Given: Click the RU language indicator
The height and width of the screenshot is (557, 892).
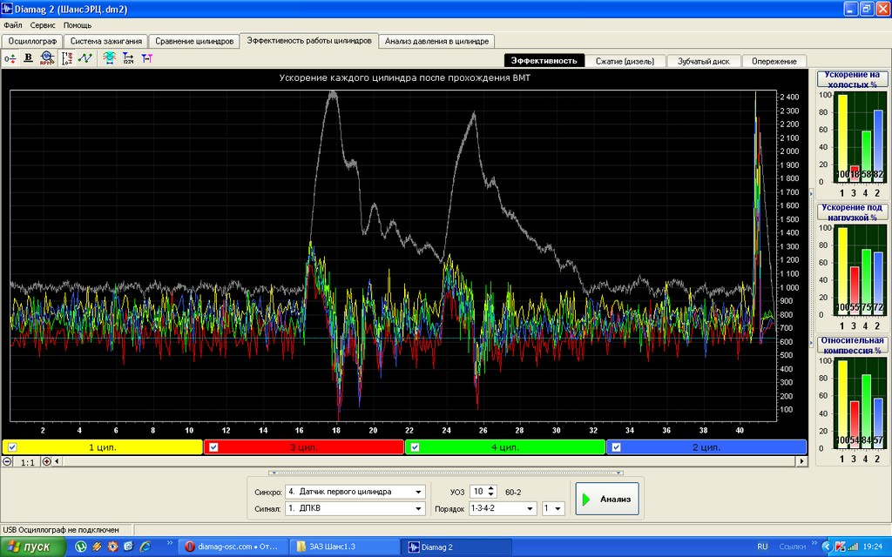Looking at the screenshot, I should coord(762,547).
